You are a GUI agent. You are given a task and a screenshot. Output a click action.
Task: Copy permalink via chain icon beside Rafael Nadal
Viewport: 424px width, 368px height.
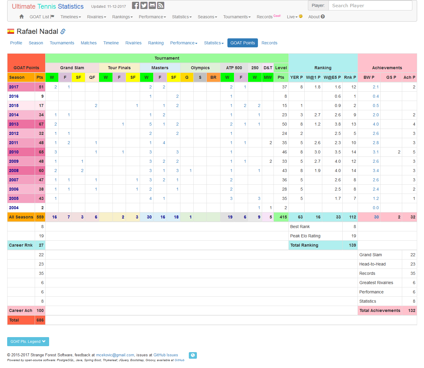coord(63,31)
